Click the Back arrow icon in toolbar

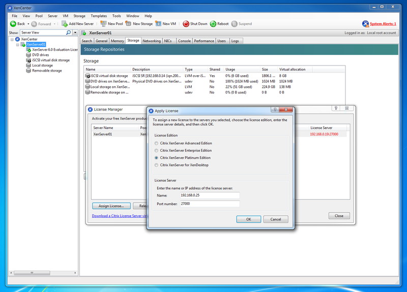tap(13, 24)
